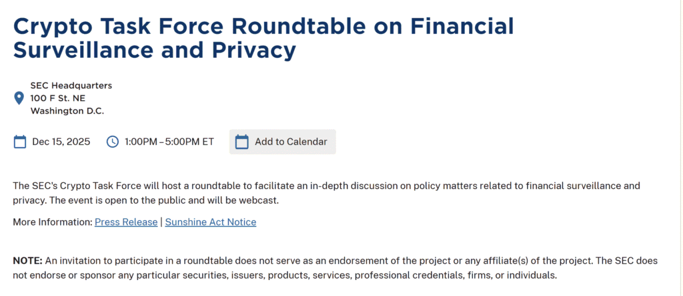Viewport: 683px width, 296px height.
Task: Click calendar icon inside Add to Calendar button
Action: [x=242, y=142]
